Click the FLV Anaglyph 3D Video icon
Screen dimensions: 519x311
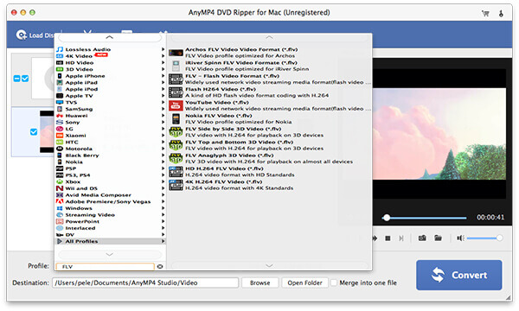(x=176, y=158)
